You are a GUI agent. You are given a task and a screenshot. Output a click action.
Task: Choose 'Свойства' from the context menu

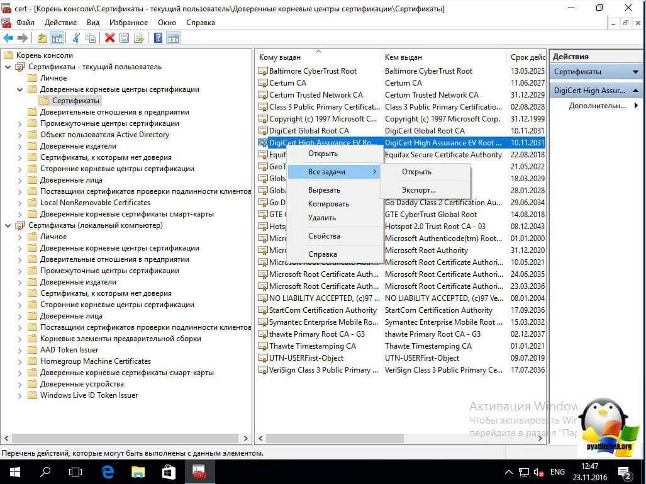coord(324,236)
